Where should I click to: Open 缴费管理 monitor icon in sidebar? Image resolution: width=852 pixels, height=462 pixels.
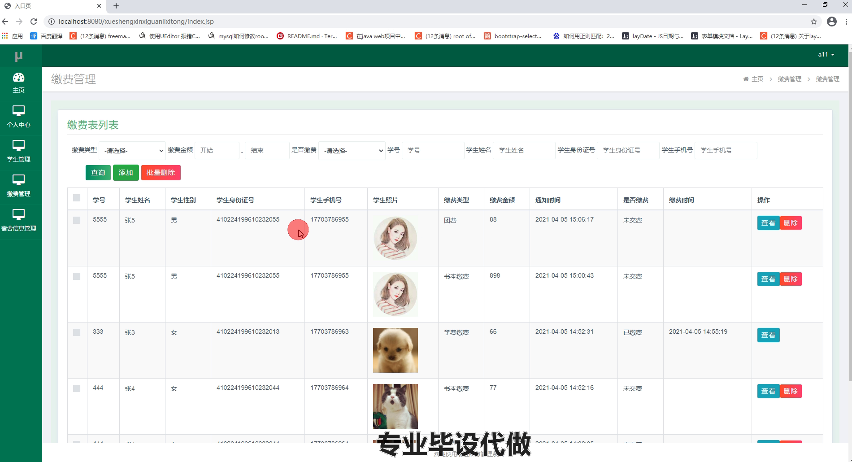[x=18, y=180]
